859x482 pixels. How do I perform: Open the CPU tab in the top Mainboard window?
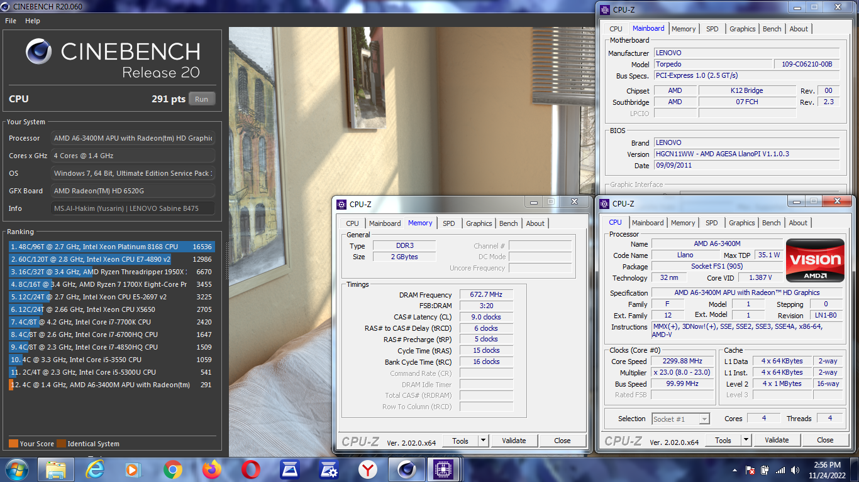tap(616, 29)
